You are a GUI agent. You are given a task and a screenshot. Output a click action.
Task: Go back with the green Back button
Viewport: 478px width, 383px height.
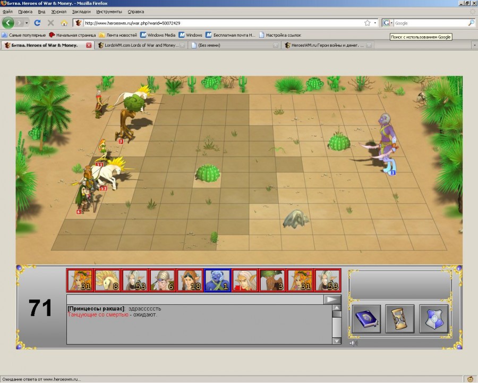pos(8,23)
